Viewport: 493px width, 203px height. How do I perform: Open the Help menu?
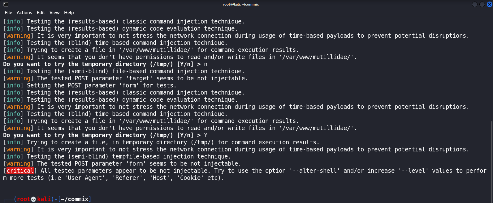(69, 13)
